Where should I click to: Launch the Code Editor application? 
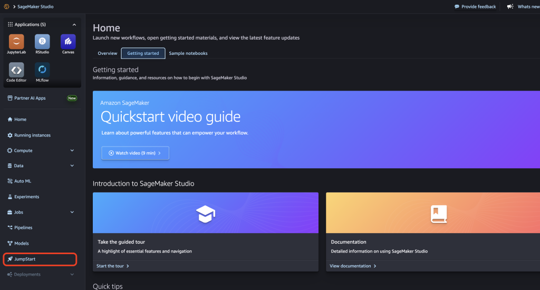(x=16, y=70)
